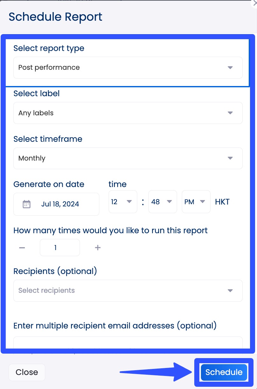Click the recipients dropdown arrow

(230, 291)
